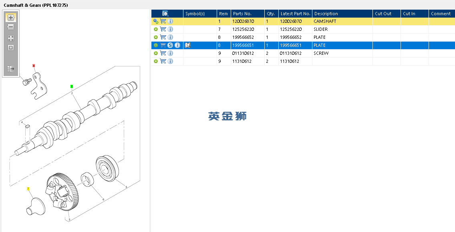The height and width of the screenshot is (232, 455).
Task: Click part label 4 on the diagram
Action: coord(22,122)
